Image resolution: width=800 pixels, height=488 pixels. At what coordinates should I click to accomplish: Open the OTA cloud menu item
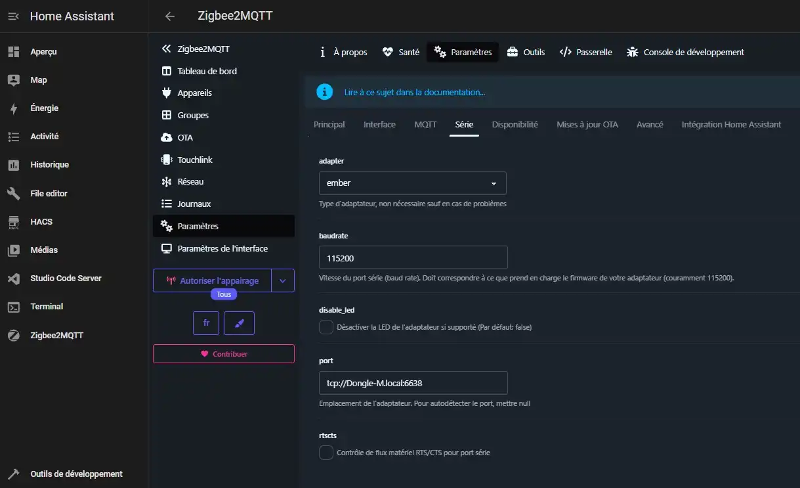pyautogui.click(x=184, y=137)
